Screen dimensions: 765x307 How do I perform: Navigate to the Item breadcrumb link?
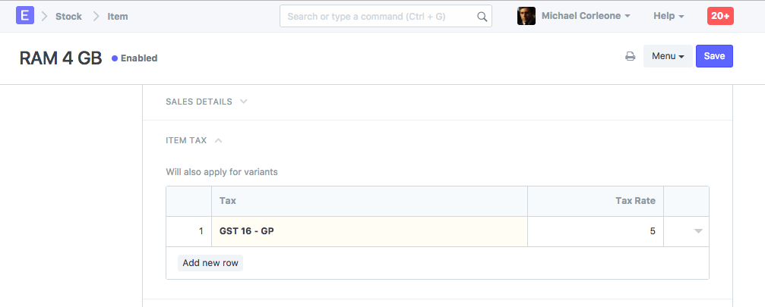point(118,16)
